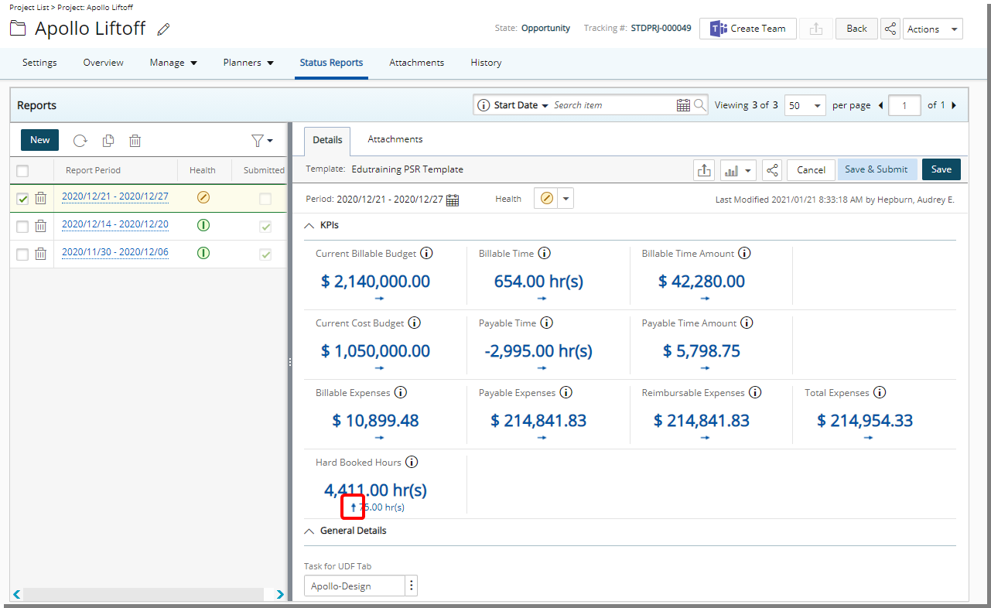Screen dimensions: 991x608
Task: Click the Report Period column header
Action: [93, 170]
